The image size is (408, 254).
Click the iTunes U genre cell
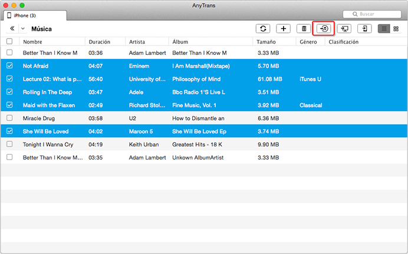coord(310,79)
